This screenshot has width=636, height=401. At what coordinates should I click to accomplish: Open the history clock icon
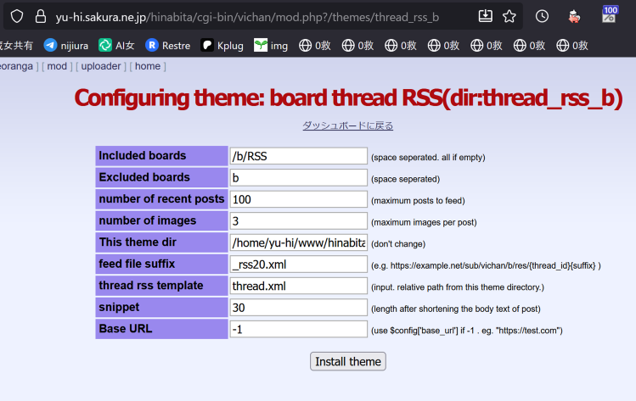pyautogui.click(x=542, y=15)
